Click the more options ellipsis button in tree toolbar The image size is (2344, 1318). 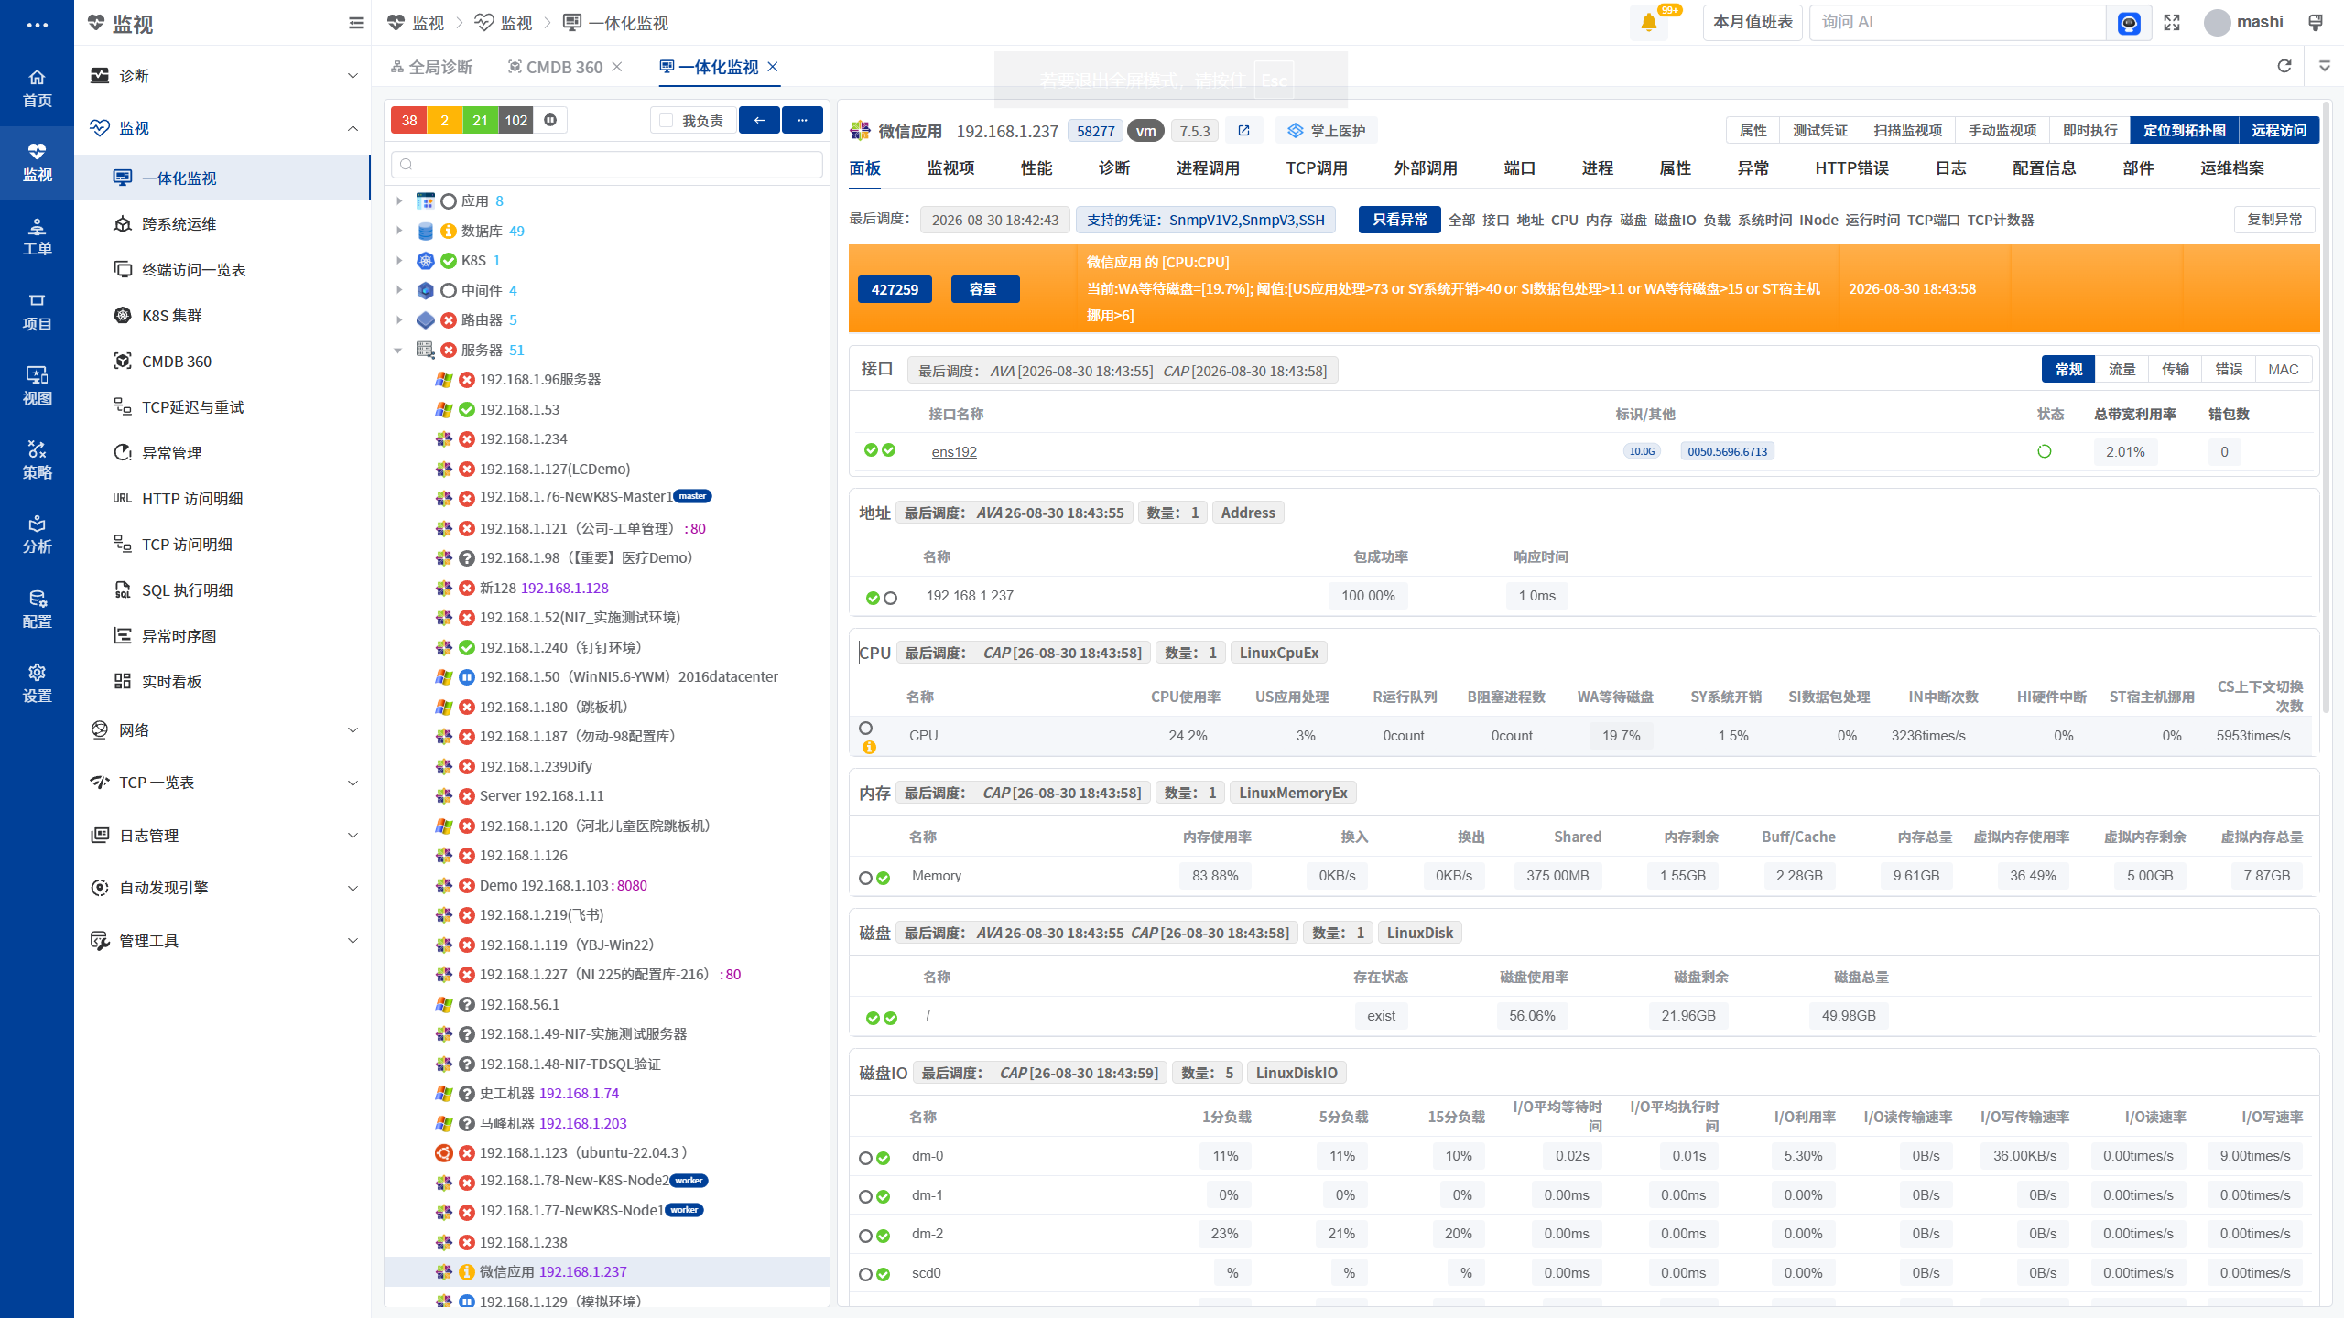point(802,120)
